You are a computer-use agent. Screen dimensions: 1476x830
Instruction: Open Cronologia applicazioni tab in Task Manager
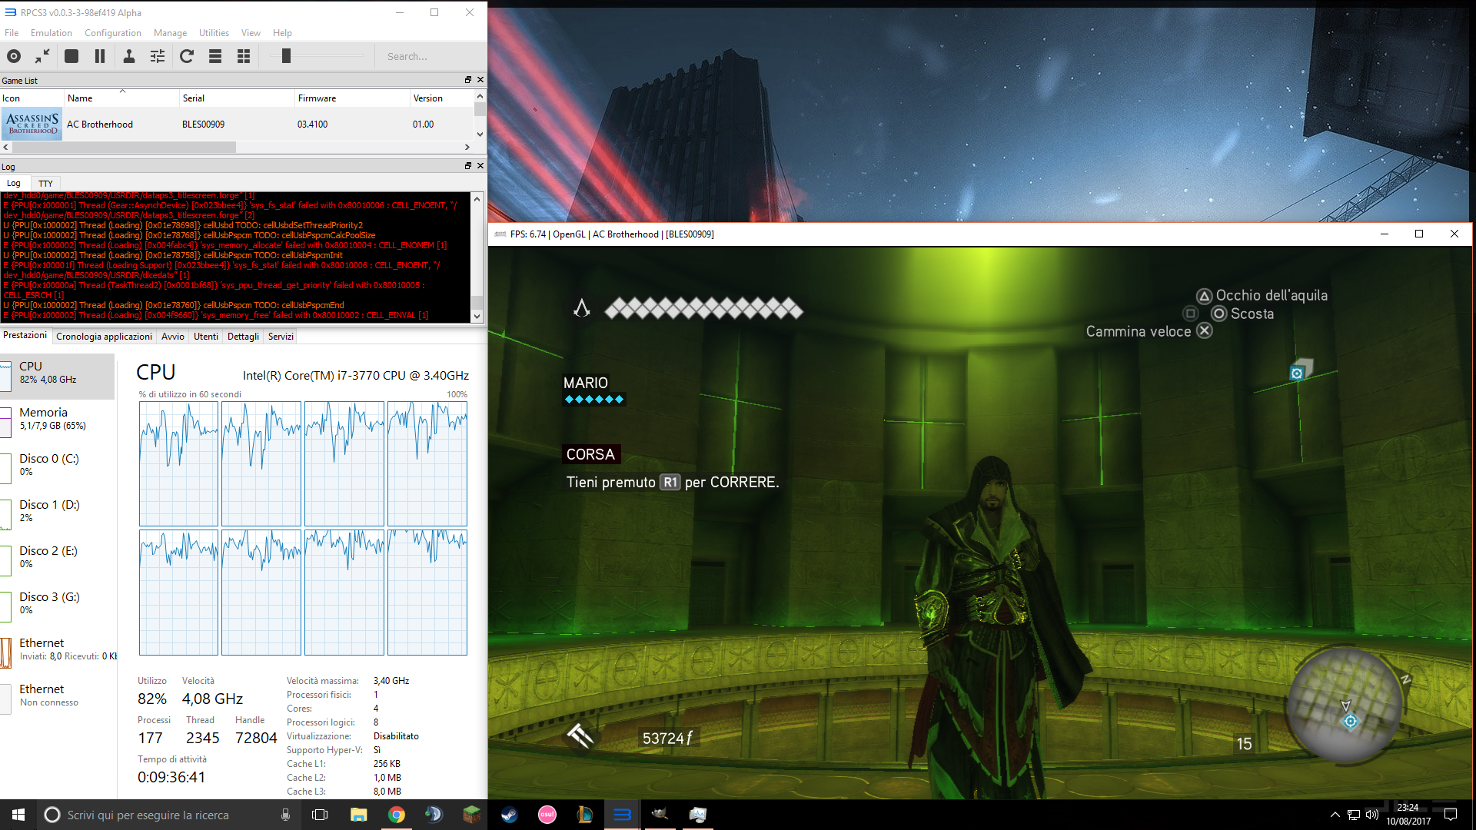coord(104,337)
